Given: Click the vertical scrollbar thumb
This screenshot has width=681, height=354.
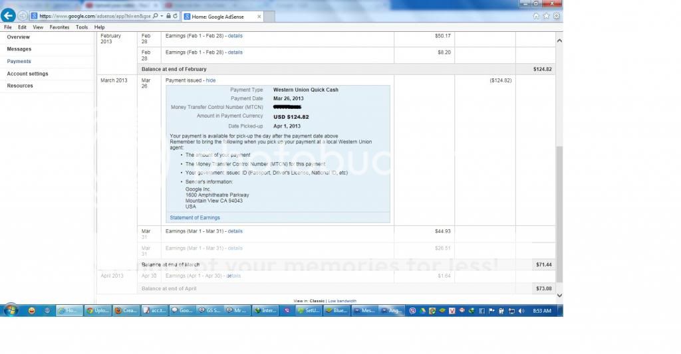Looking at the screenshot, I should tap(559, 215).
